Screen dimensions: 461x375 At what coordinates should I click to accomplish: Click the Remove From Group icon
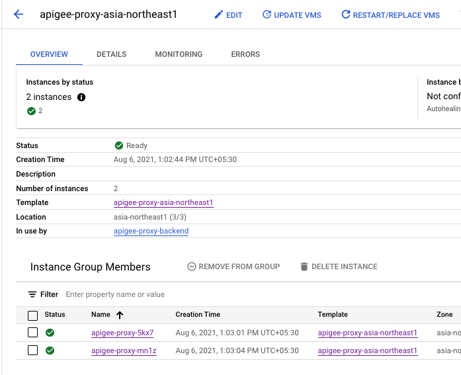point(192,267)
